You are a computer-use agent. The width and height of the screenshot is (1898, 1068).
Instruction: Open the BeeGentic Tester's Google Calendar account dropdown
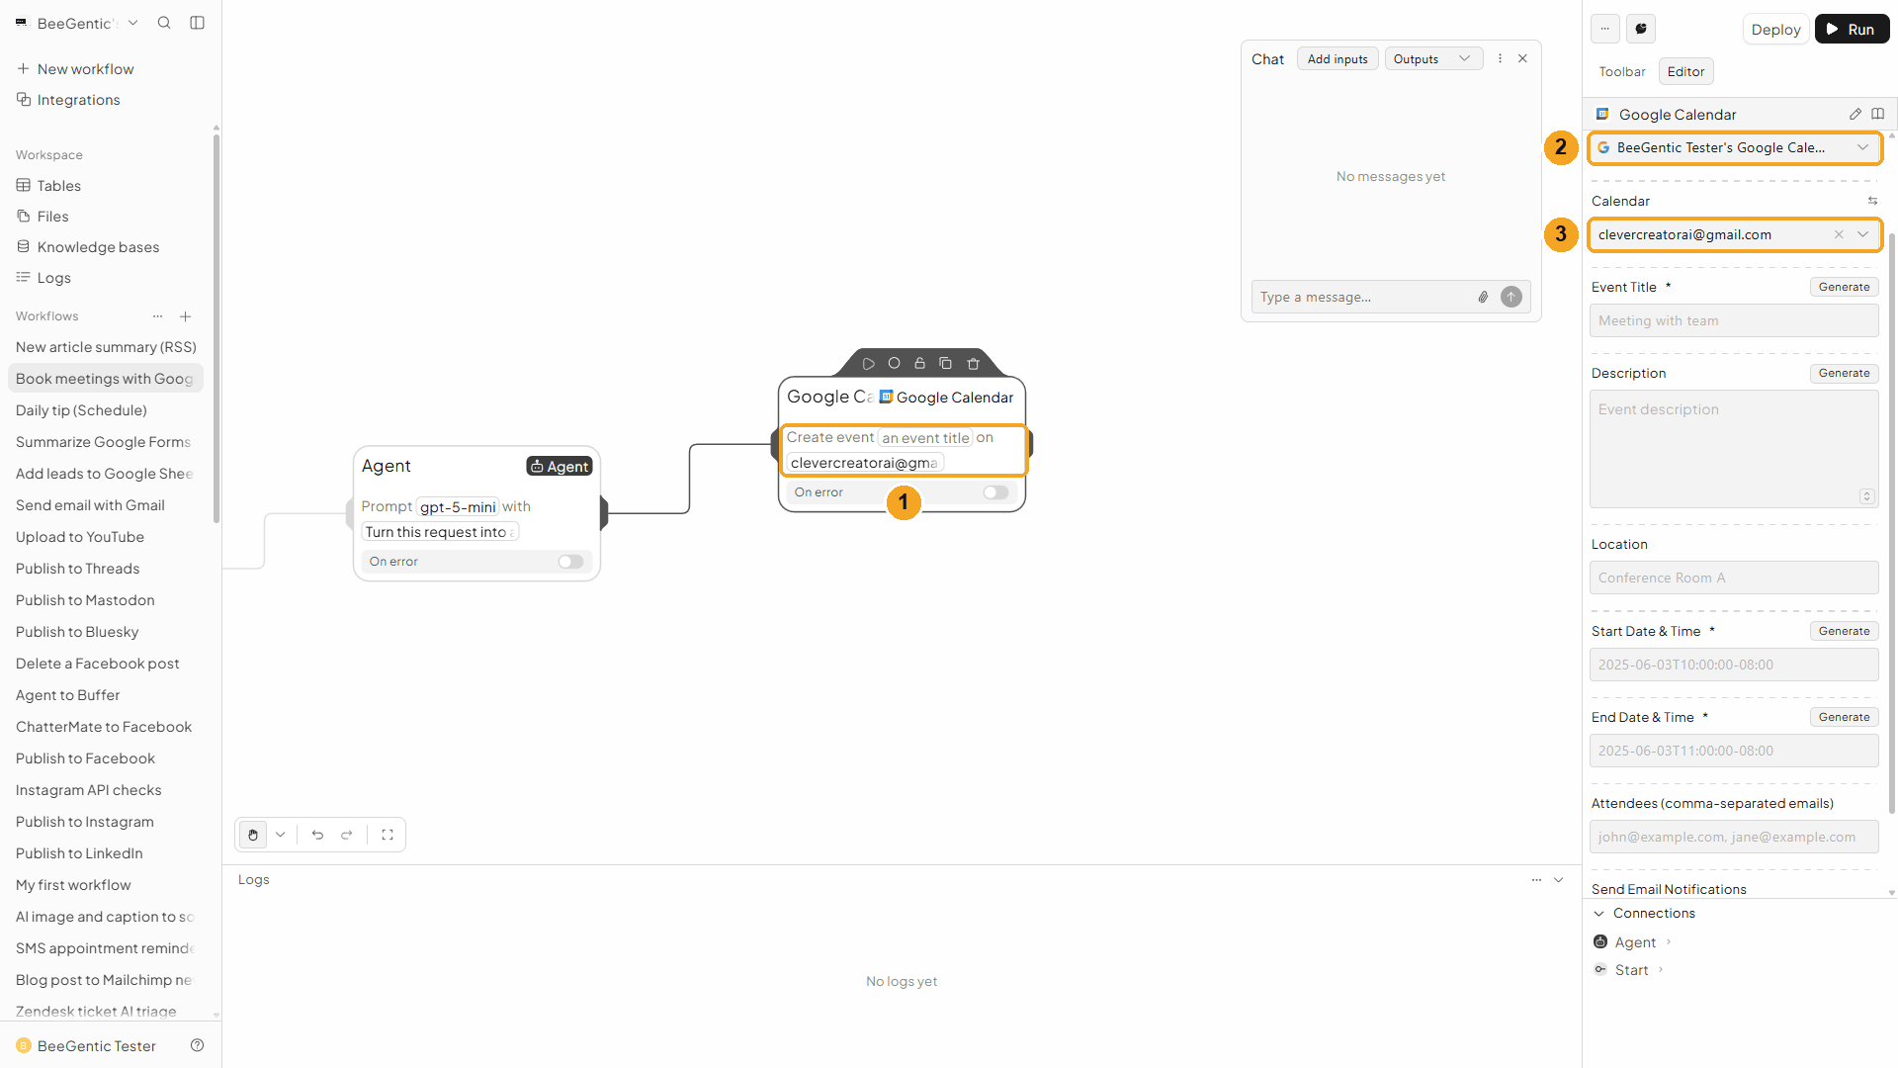pos(1735,147)
